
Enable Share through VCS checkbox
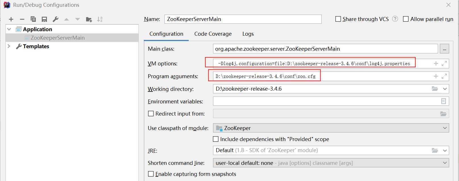338,19
